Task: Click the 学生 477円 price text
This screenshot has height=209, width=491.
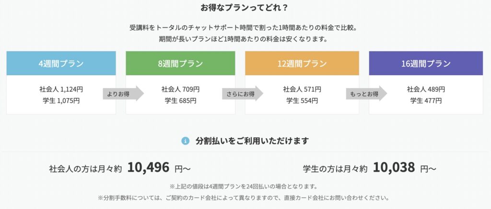Action: [x=426, y=100]
